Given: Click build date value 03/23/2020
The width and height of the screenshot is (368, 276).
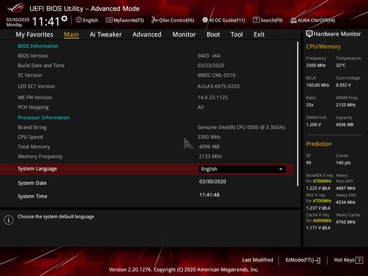Looking at the screenshot, I should [x=211, y=65].
